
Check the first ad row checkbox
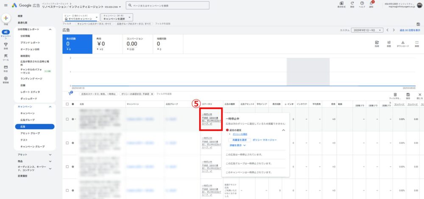(x=67, y=119)
